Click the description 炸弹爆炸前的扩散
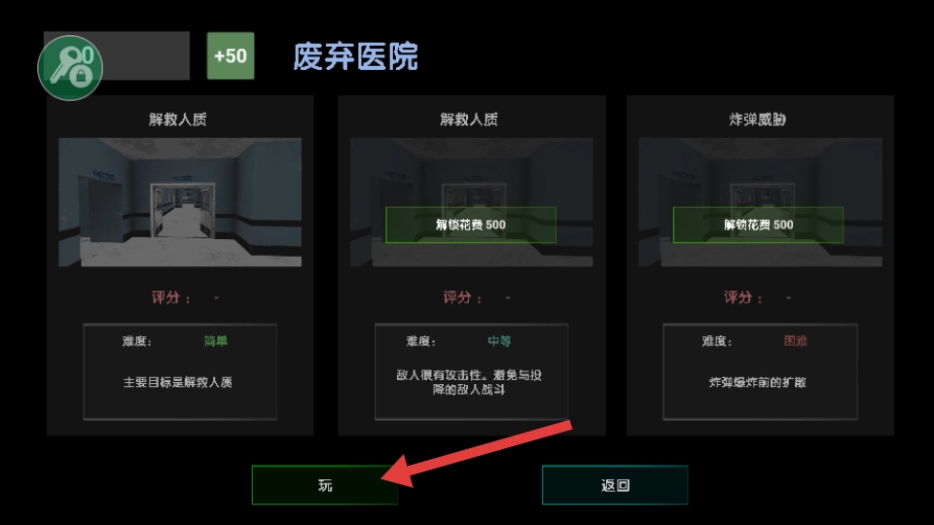Screen dimensions: 934x525 [x=758, y=382]
